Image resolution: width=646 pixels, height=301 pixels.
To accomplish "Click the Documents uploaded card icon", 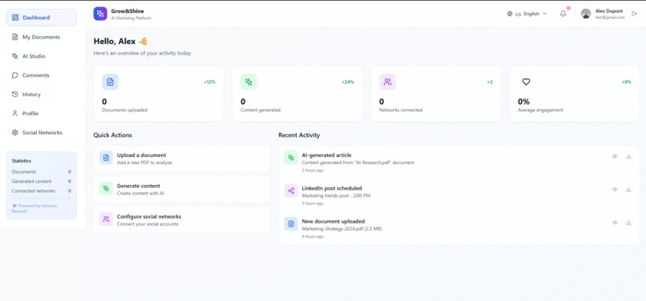I will [x=110, y=82].
